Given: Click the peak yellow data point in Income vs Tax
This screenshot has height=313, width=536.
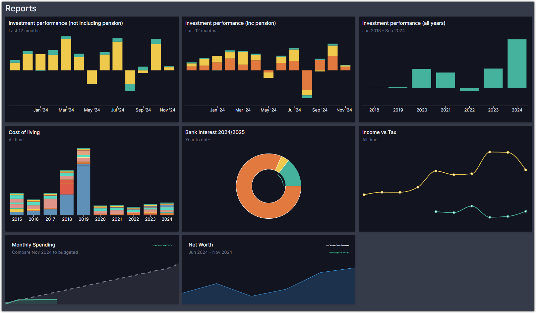Looking at the screenshot, I should 490,152.
